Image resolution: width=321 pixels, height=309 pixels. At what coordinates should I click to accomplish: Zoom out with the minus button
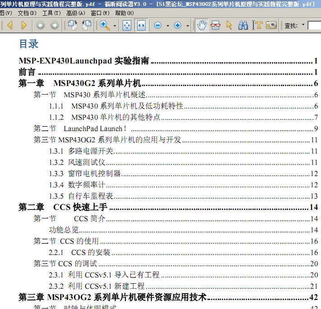coord(158,25)
